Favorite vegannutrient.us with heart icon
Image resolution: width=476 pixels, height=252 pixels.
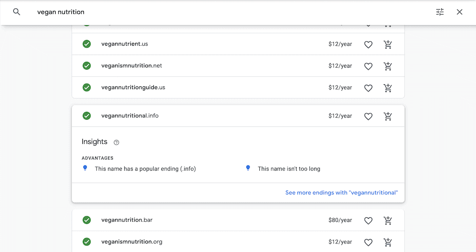tap(368, 44)
